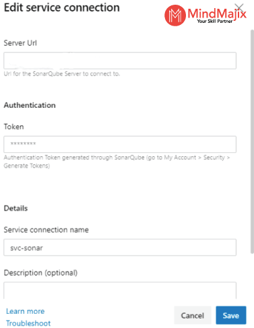254x328 pixels.
Task: Click the Edit service connection title
Action: click(x=62, y=8)
